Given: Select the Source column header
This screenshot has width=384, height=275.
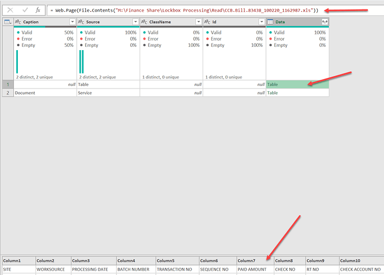Looking at the screenshot, I should 109,22.
